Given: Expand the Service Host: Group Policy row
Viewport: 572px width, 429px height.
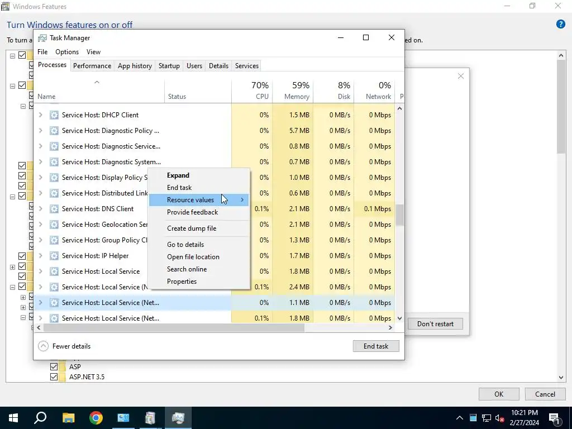Looking at the screenshot, I should click(40, 240).
